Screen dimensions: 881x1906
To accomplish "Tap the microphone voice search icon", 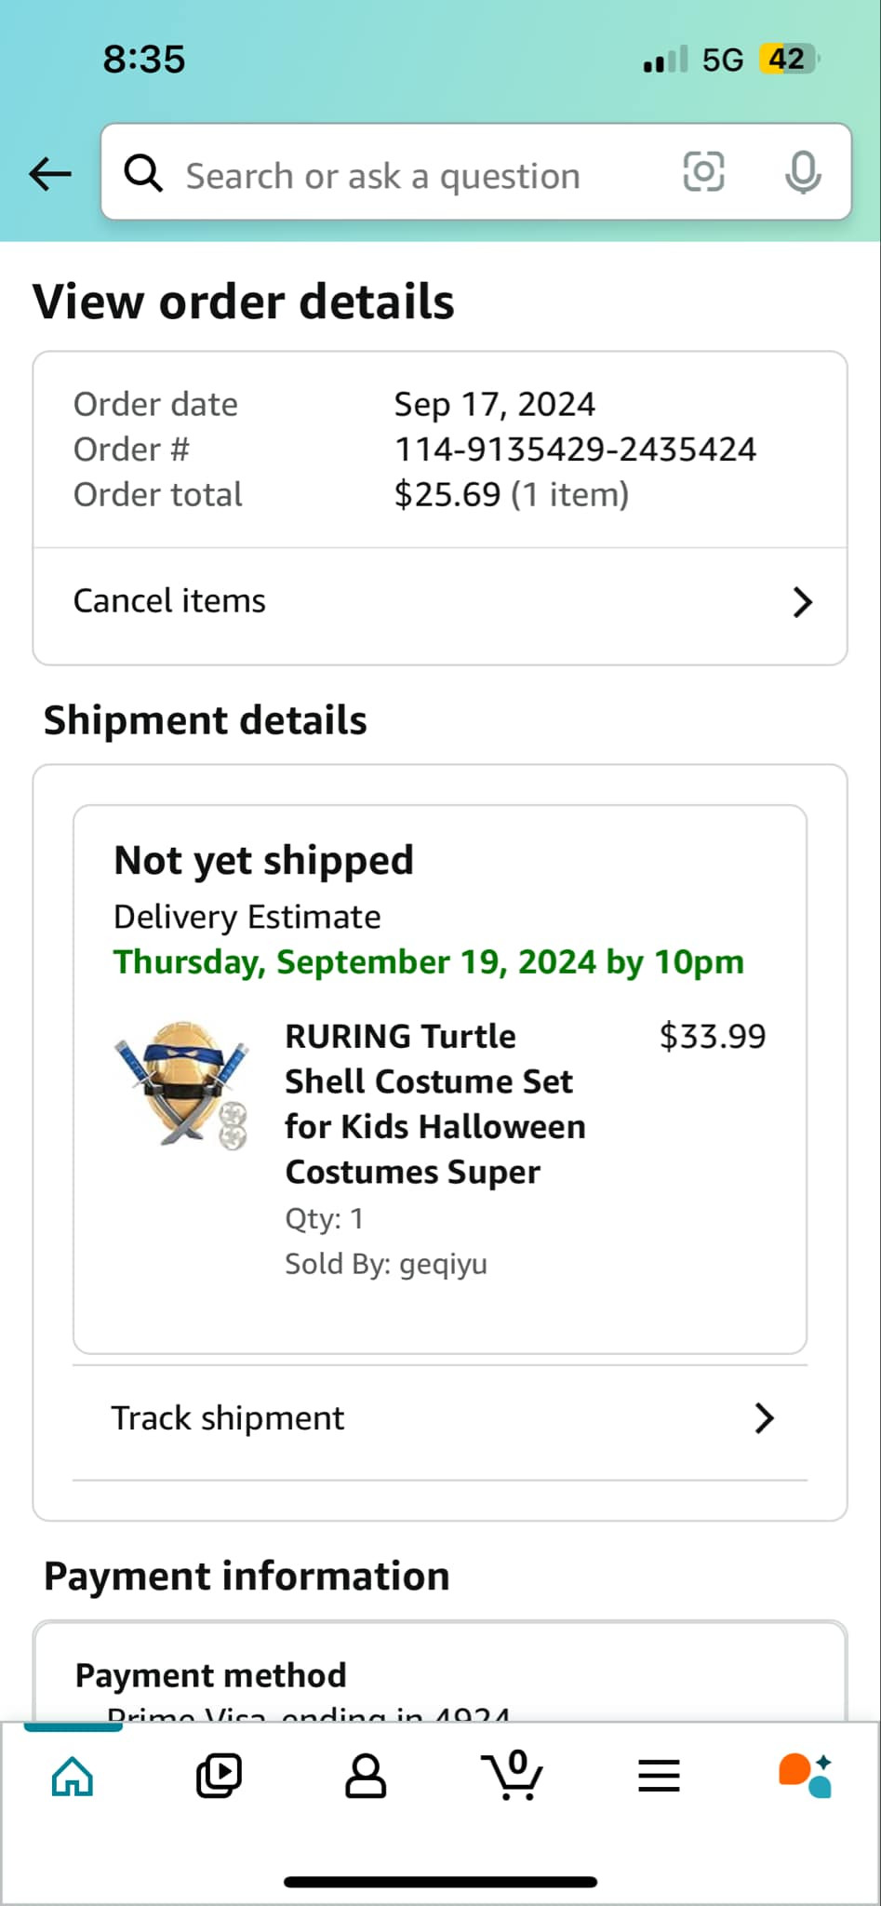I will 802,172.
